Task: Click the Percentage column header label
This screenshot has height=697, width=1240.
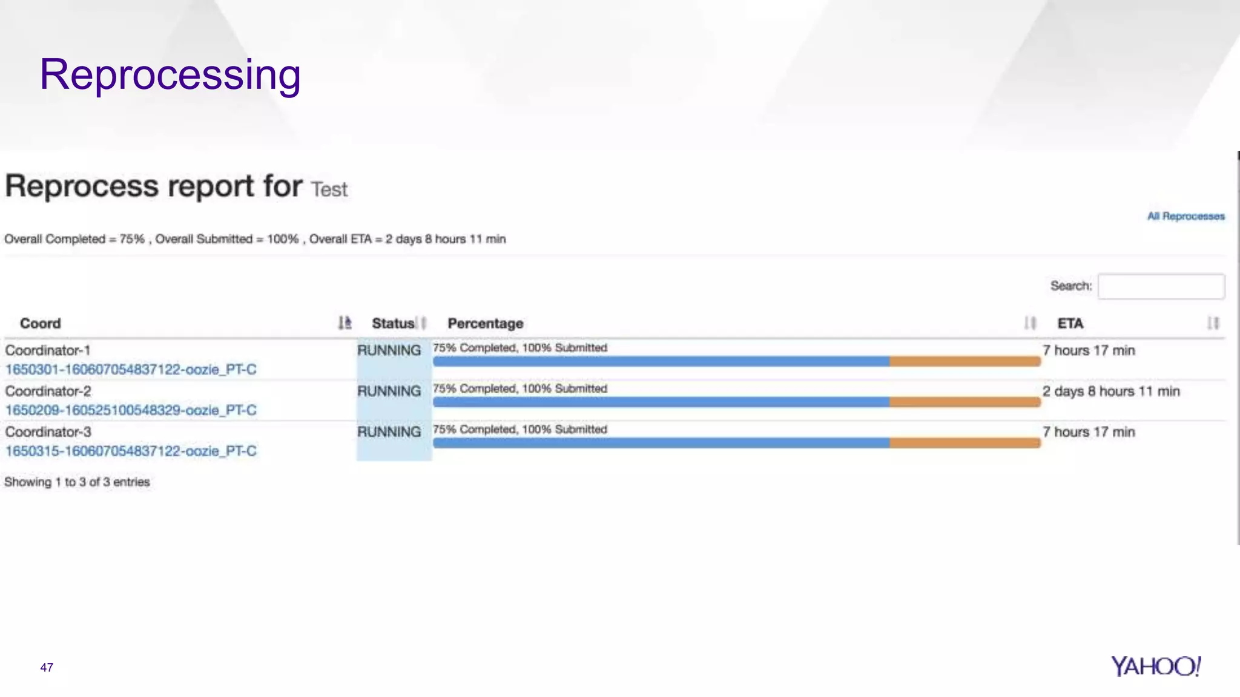Action: coord(485,323)
